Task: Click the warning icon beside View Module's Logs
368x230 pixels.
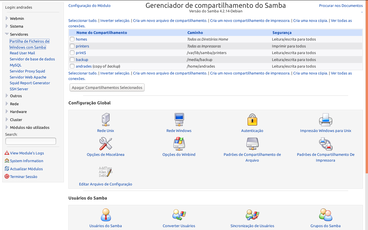Action: [x=7, y=153]
